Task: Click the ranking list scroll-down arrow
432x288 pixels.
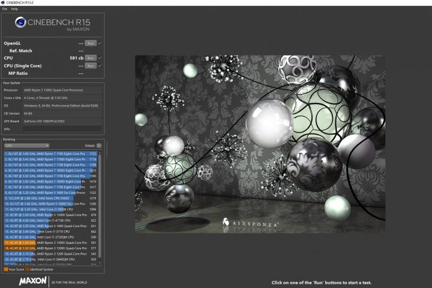Action: (x=100, y=263)
